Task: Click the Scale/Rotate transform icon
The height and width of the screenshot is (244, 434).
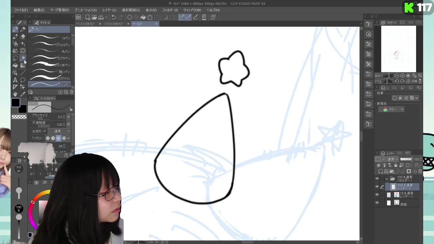Action: click(150, 17)
